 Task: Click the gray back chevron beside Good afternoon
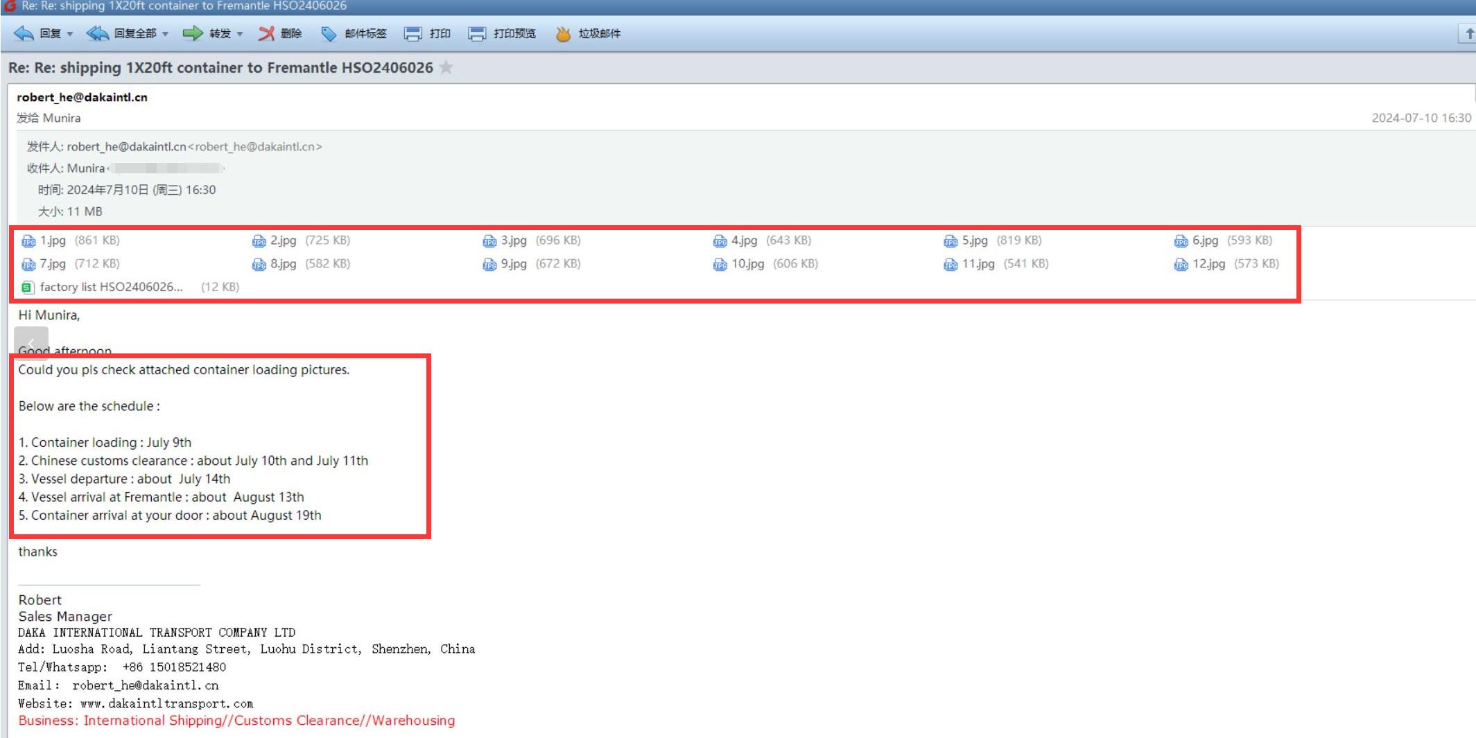click(x=31, y=343)
